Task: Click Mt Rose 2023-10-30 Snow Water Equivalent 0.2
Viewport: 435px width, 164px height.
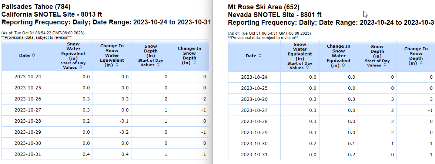Action: [x=313, y=143]
